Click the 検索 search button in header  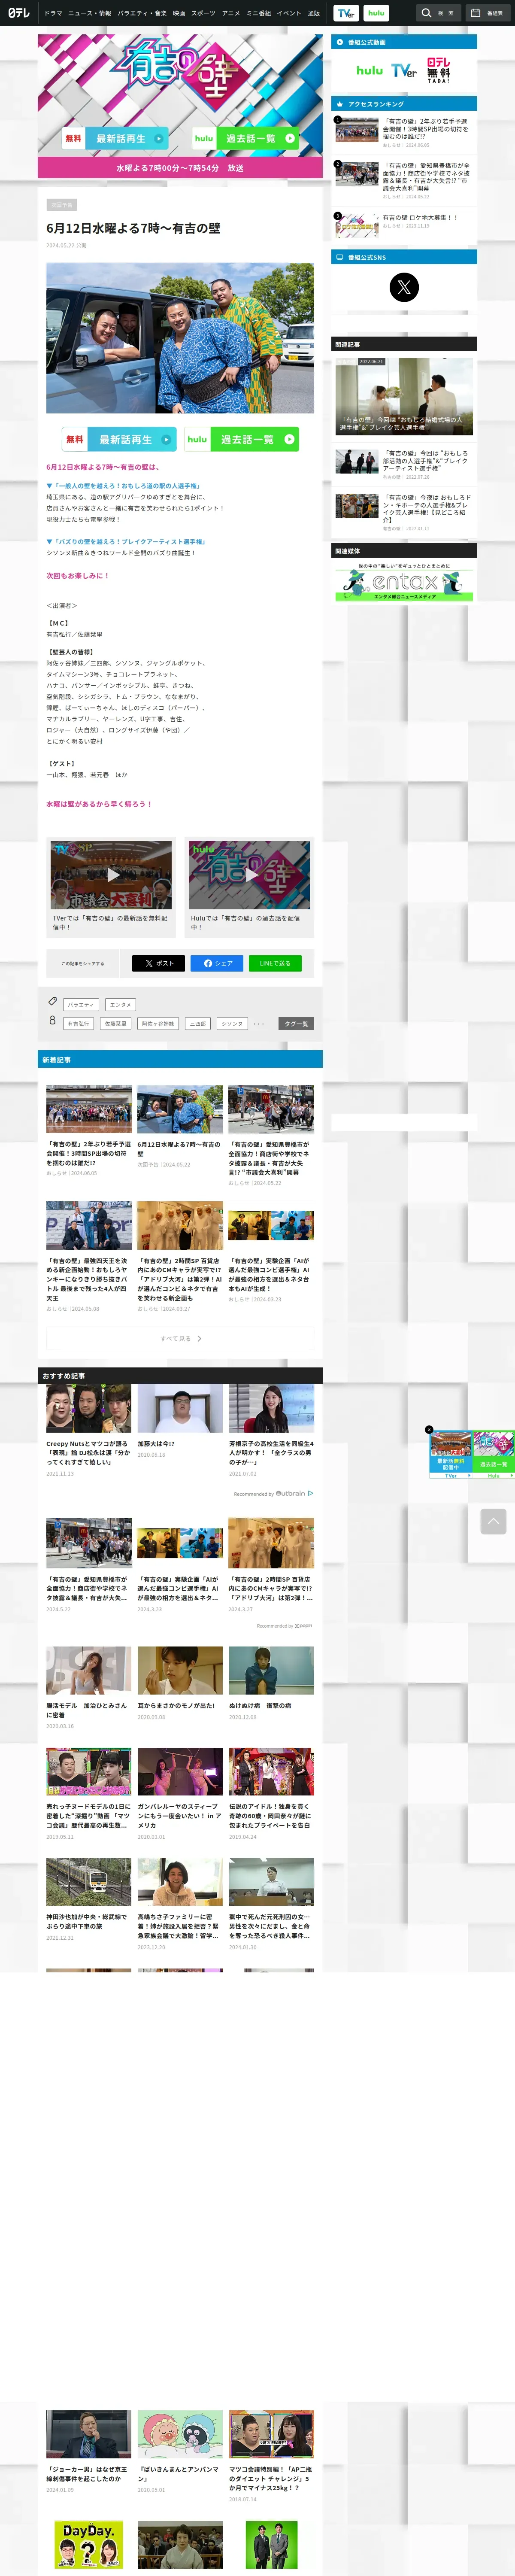[x=438, y=13]
